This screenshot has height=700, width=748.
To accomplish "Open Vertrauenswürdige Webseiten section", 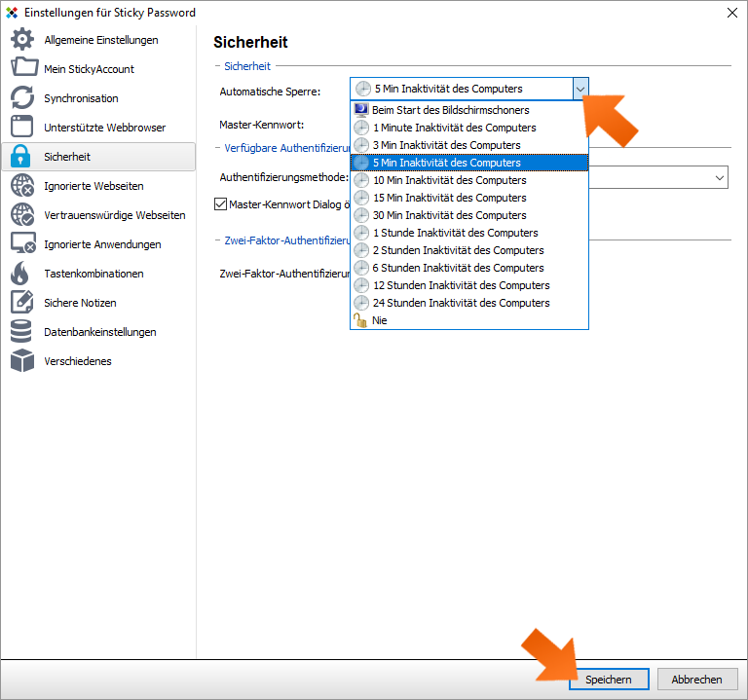I will point(98,214).
